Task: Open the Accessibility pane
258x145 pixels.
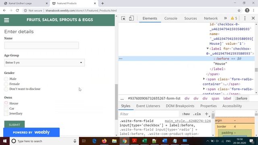Action: pos(232,106)
